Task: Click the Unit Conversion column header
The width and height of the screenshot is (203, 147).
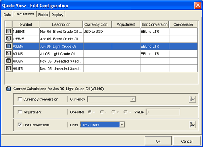Action: pyautogui.click(x=155, y=24)
